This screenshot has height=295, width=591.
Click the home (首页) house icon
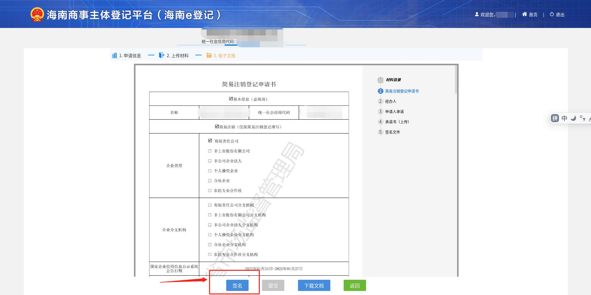pyautogui.click(x=525, y=14)
